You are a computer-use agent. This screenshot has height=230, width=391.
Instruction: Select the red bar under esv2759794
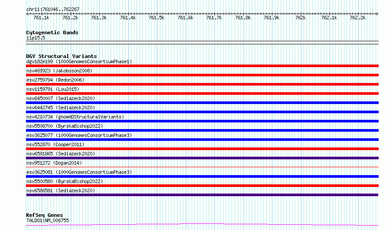click(202, 84)
